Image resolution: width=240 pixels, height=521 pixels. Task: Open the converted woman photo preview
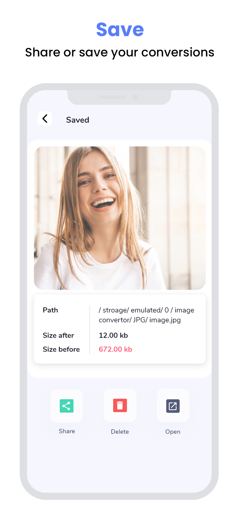tap(120, 218)
